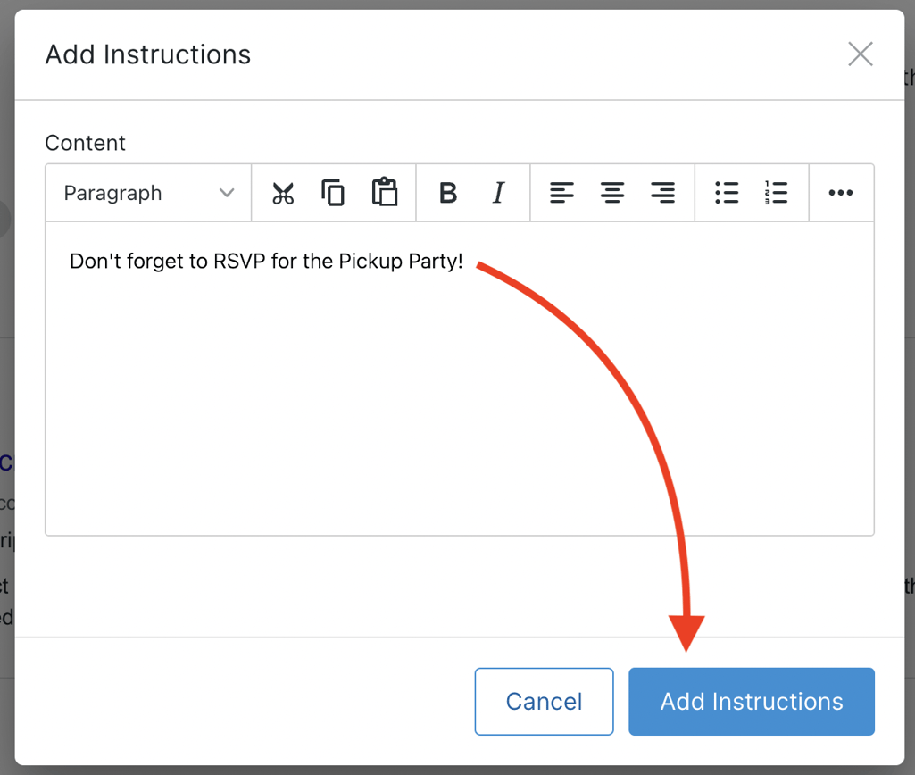Cut selected text with the scissors icon

click(x=283, y=193)
